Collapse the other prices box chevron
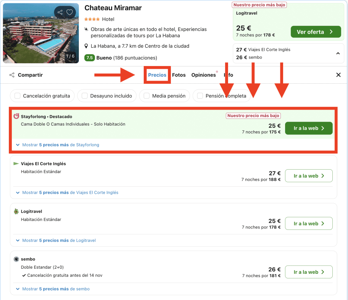The width and height of the screenshot is (348, 300). 338,53
